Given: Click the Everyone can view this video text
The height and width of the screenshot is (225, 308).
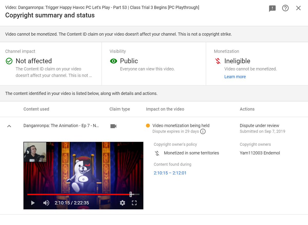Looking at the screenshot, I should point(147,69).
